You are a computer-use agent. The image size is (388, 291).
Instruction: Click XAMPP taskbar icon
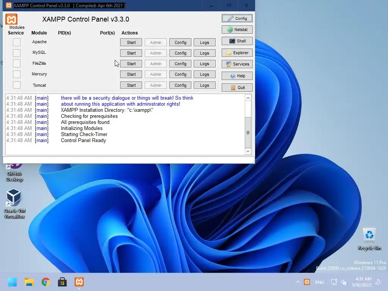[x=79, y=282]
